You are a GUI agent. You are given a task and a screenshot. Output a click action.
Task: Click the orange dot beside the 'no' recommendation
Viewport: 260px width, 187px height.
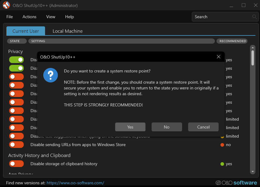[222, 145]
